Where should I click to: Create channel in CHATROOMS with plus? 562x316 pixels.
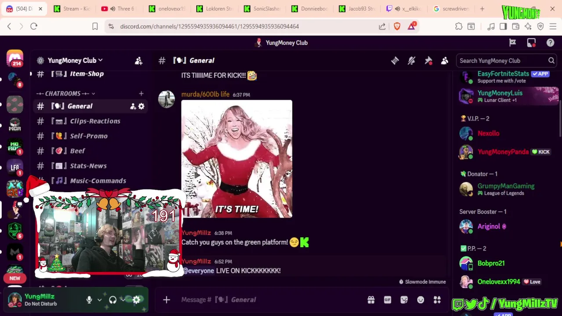[x=141, y=93]
